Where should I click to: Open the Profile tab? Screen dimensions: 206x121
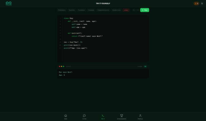(140, 117)
